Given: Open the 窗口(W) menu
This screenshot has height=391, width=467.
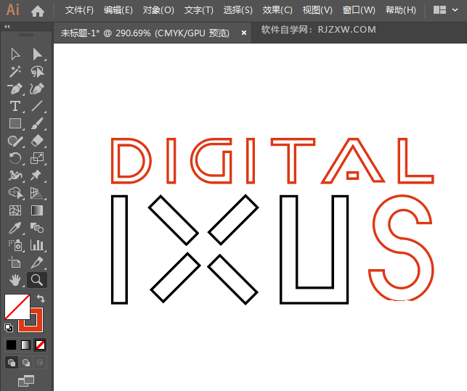Looking at the screenshot, I should [359, 10].
